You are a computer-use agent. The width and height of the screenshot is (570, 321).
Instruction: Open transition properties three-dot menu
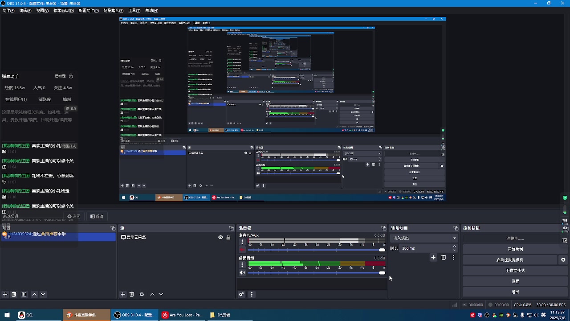tap(454, 257)
